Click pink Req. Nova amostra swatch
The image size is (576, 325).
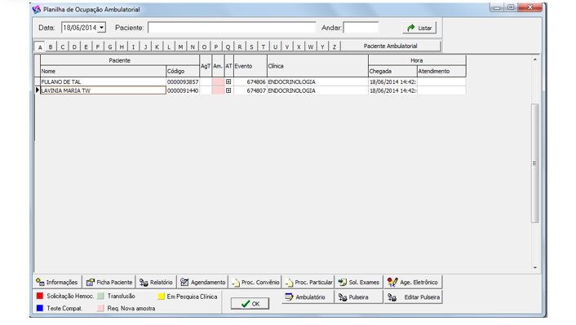click(x=100, y=308)
